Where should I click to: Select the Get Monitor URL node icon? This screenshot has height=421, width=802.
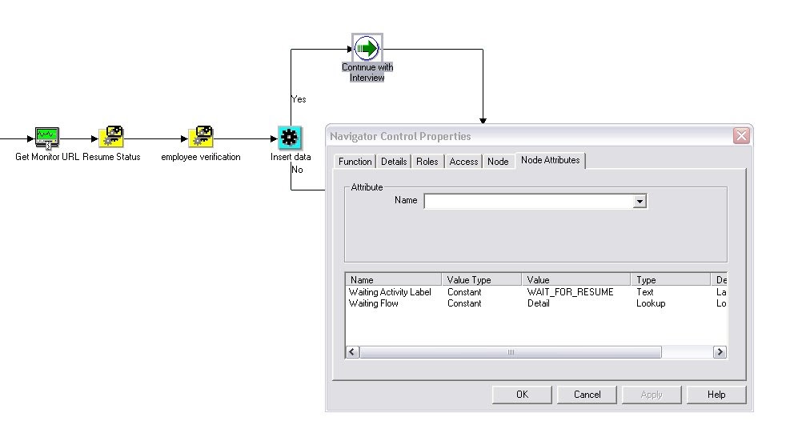click(47, 137)
